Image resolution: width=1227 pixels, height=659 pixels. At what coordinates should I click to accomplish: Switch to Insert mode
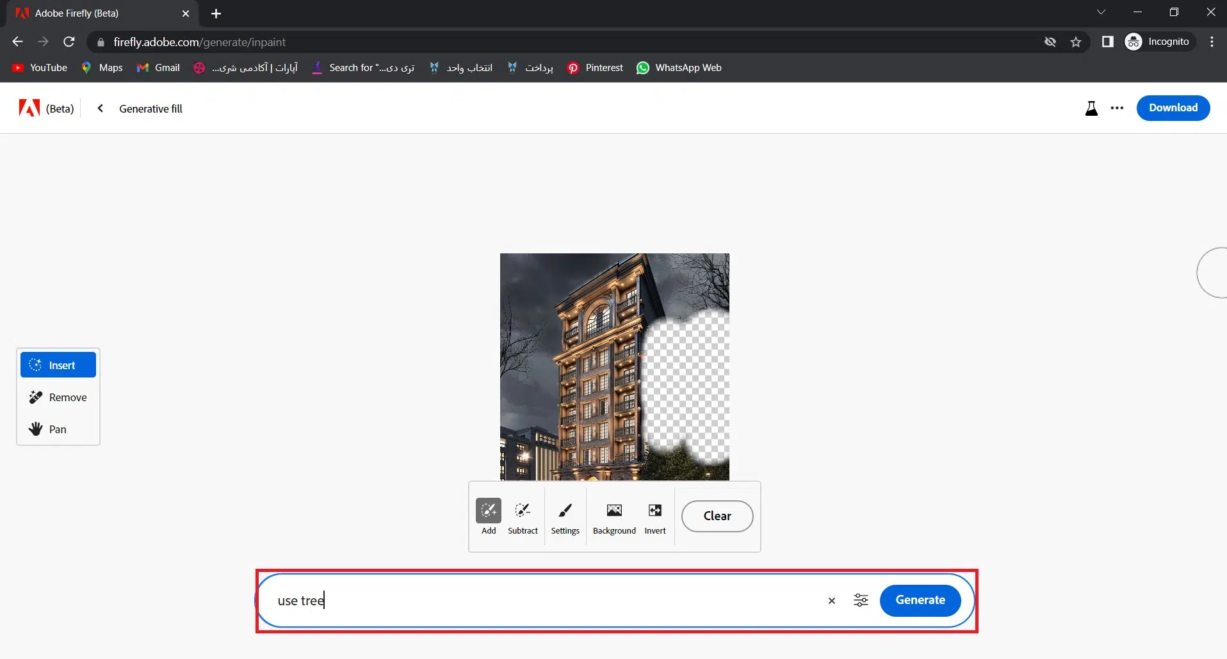(58, 365)
